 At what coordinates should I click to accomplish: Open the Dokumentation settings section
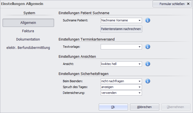pyautogui.click(x=28, y=39)
